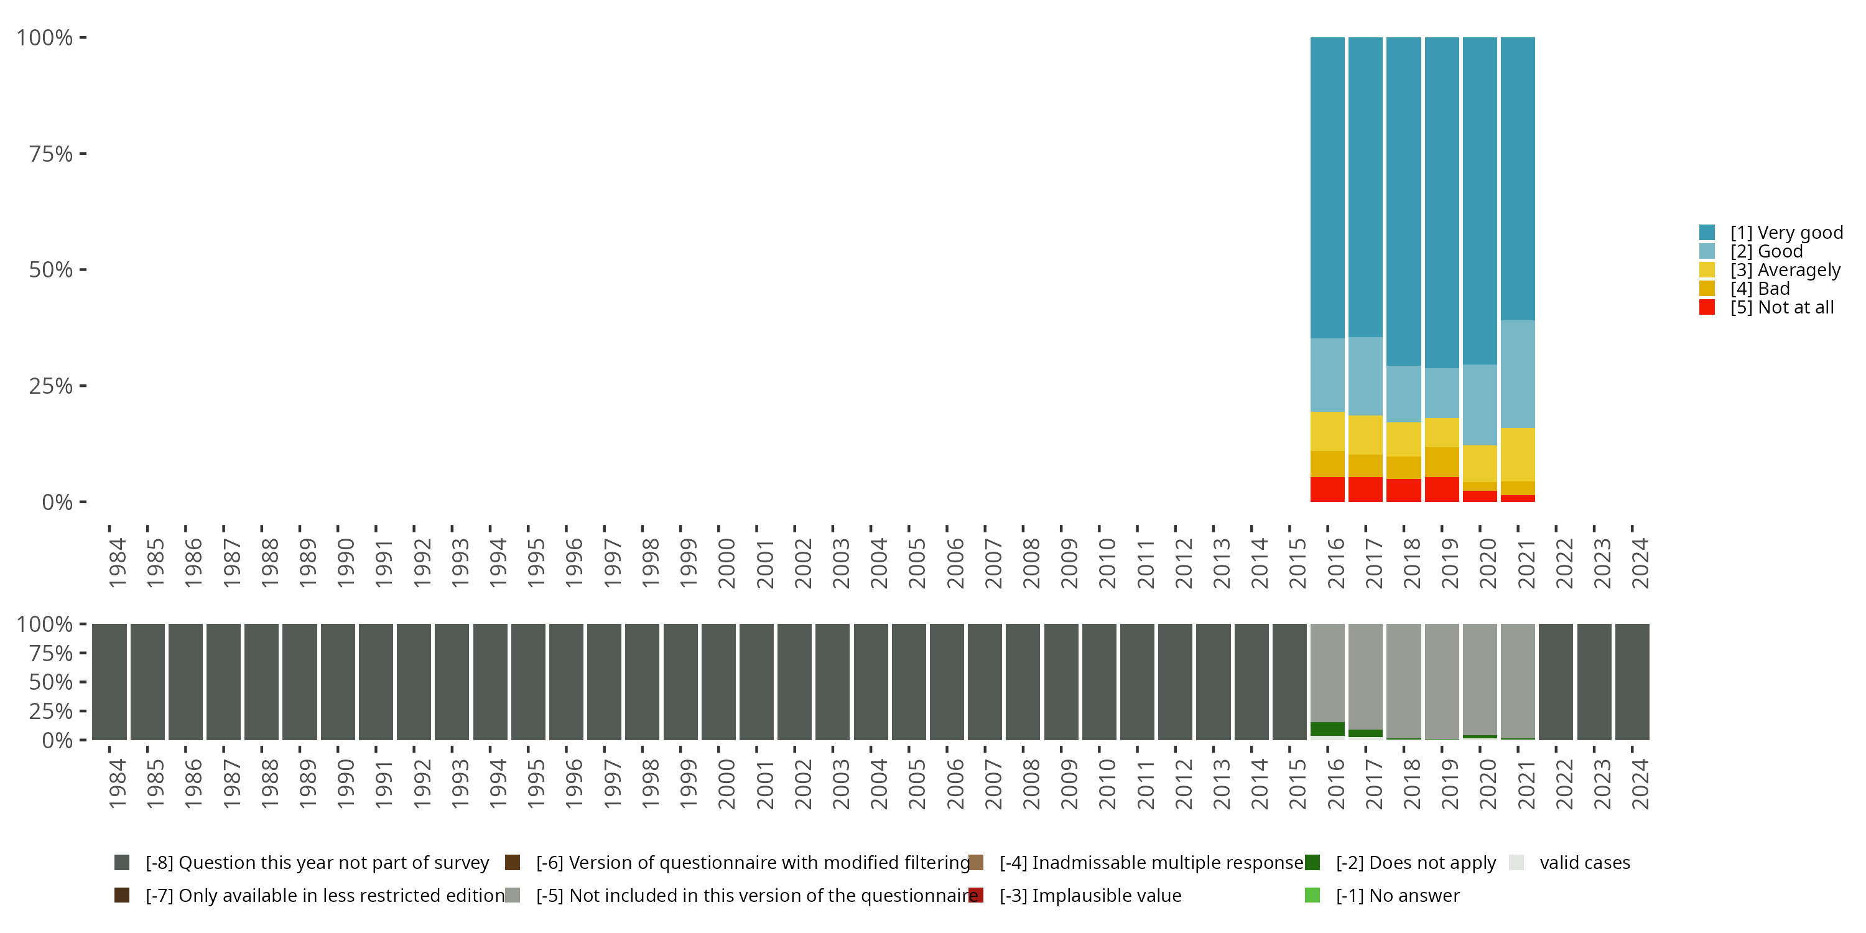The height and width of the screenshot is (933, 1866).
Task: Click the Bad legend swatch
Action: tap(1707, 289)
